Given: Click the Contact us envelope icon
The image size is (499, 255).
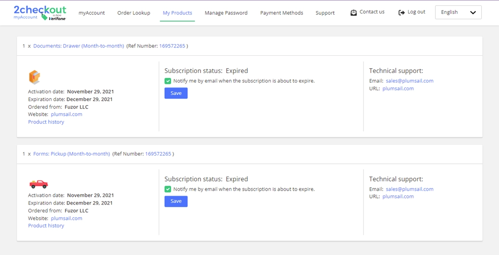Looking at the screenshot, I should tap(353, 12).
